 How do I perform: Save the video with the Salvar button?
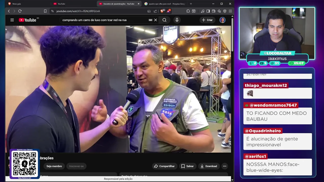point(188,166)
